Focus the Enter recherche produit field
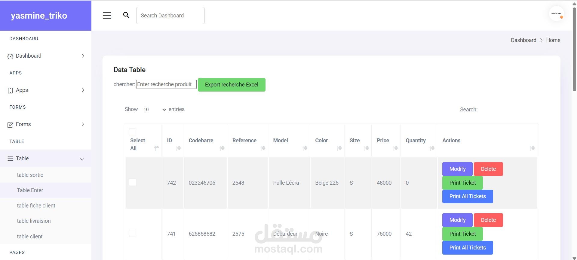This screenshot has height=260, width=577. click(167, 84)
